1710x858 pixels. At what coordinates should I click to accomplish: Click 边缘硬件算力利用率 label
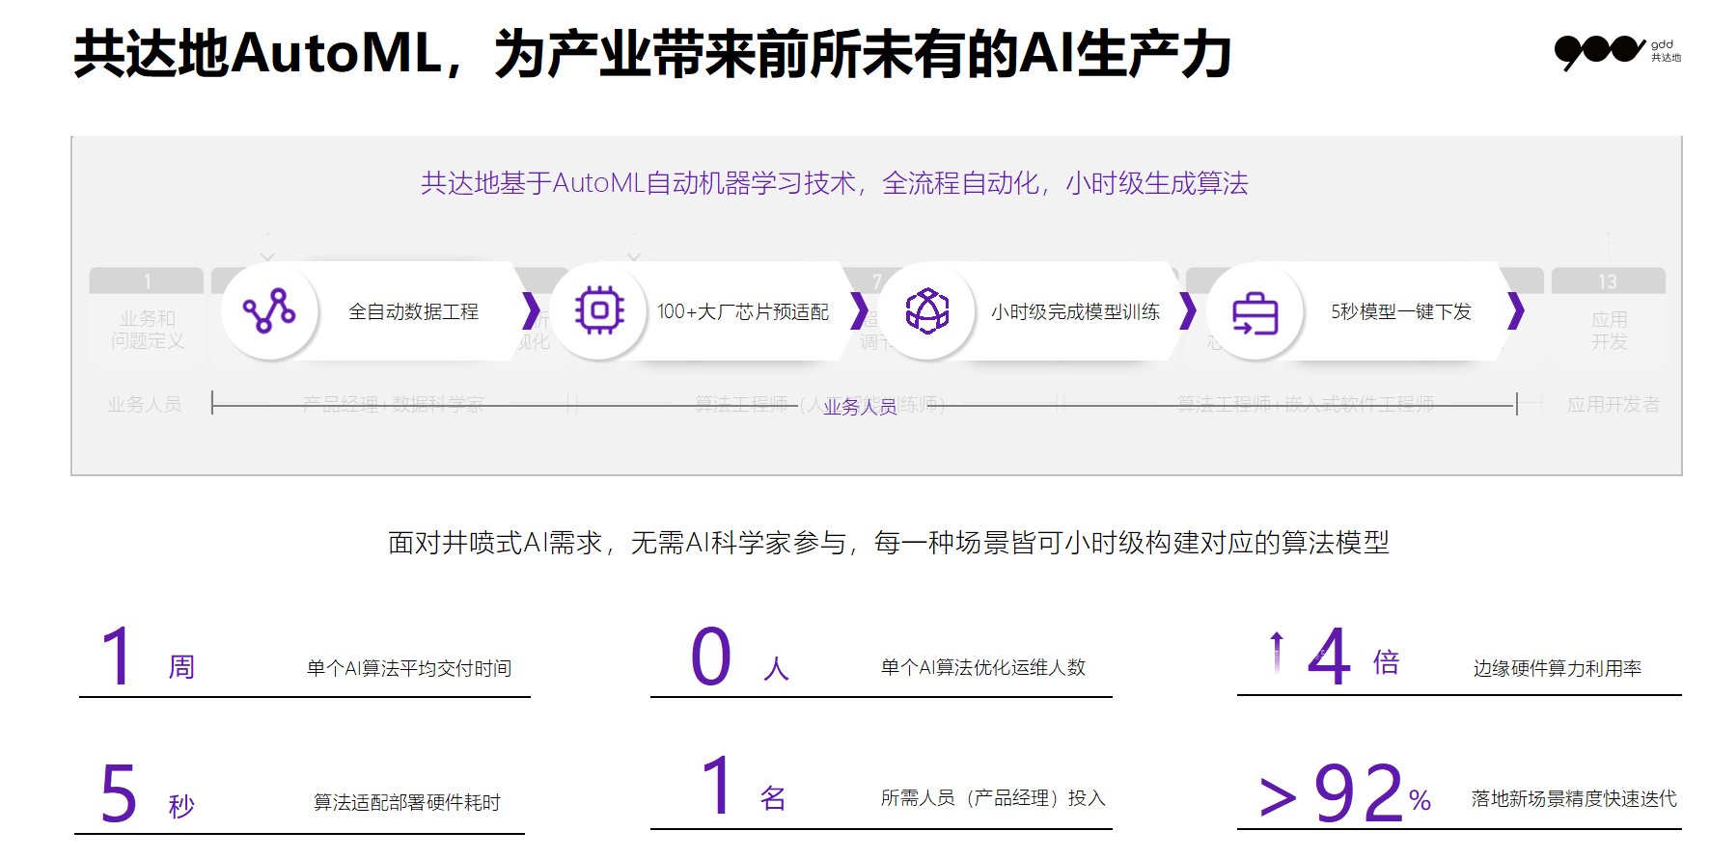1558,668
